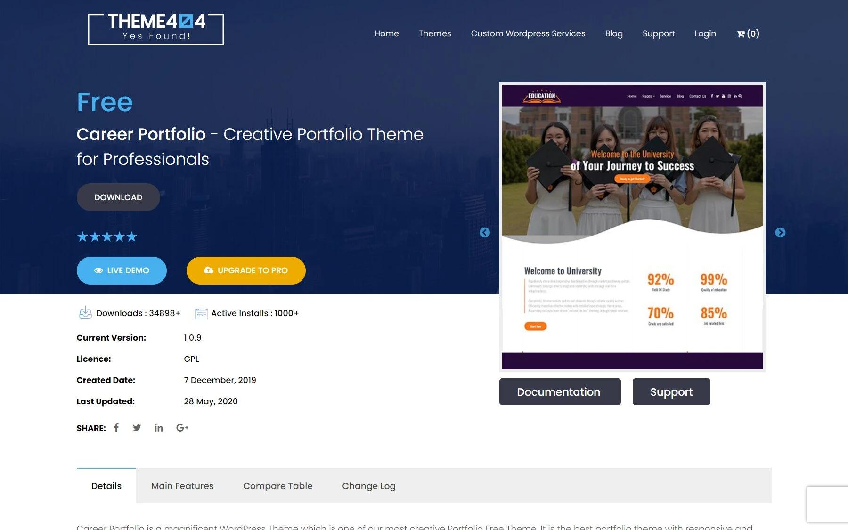Open Custom Wordpress Services page
This screenshot has width=848, height=530.
528,33
